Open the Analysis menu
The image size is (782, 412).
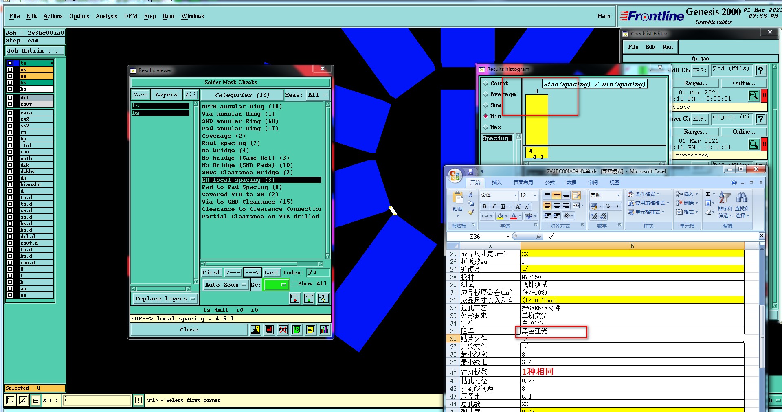[106, 16]
